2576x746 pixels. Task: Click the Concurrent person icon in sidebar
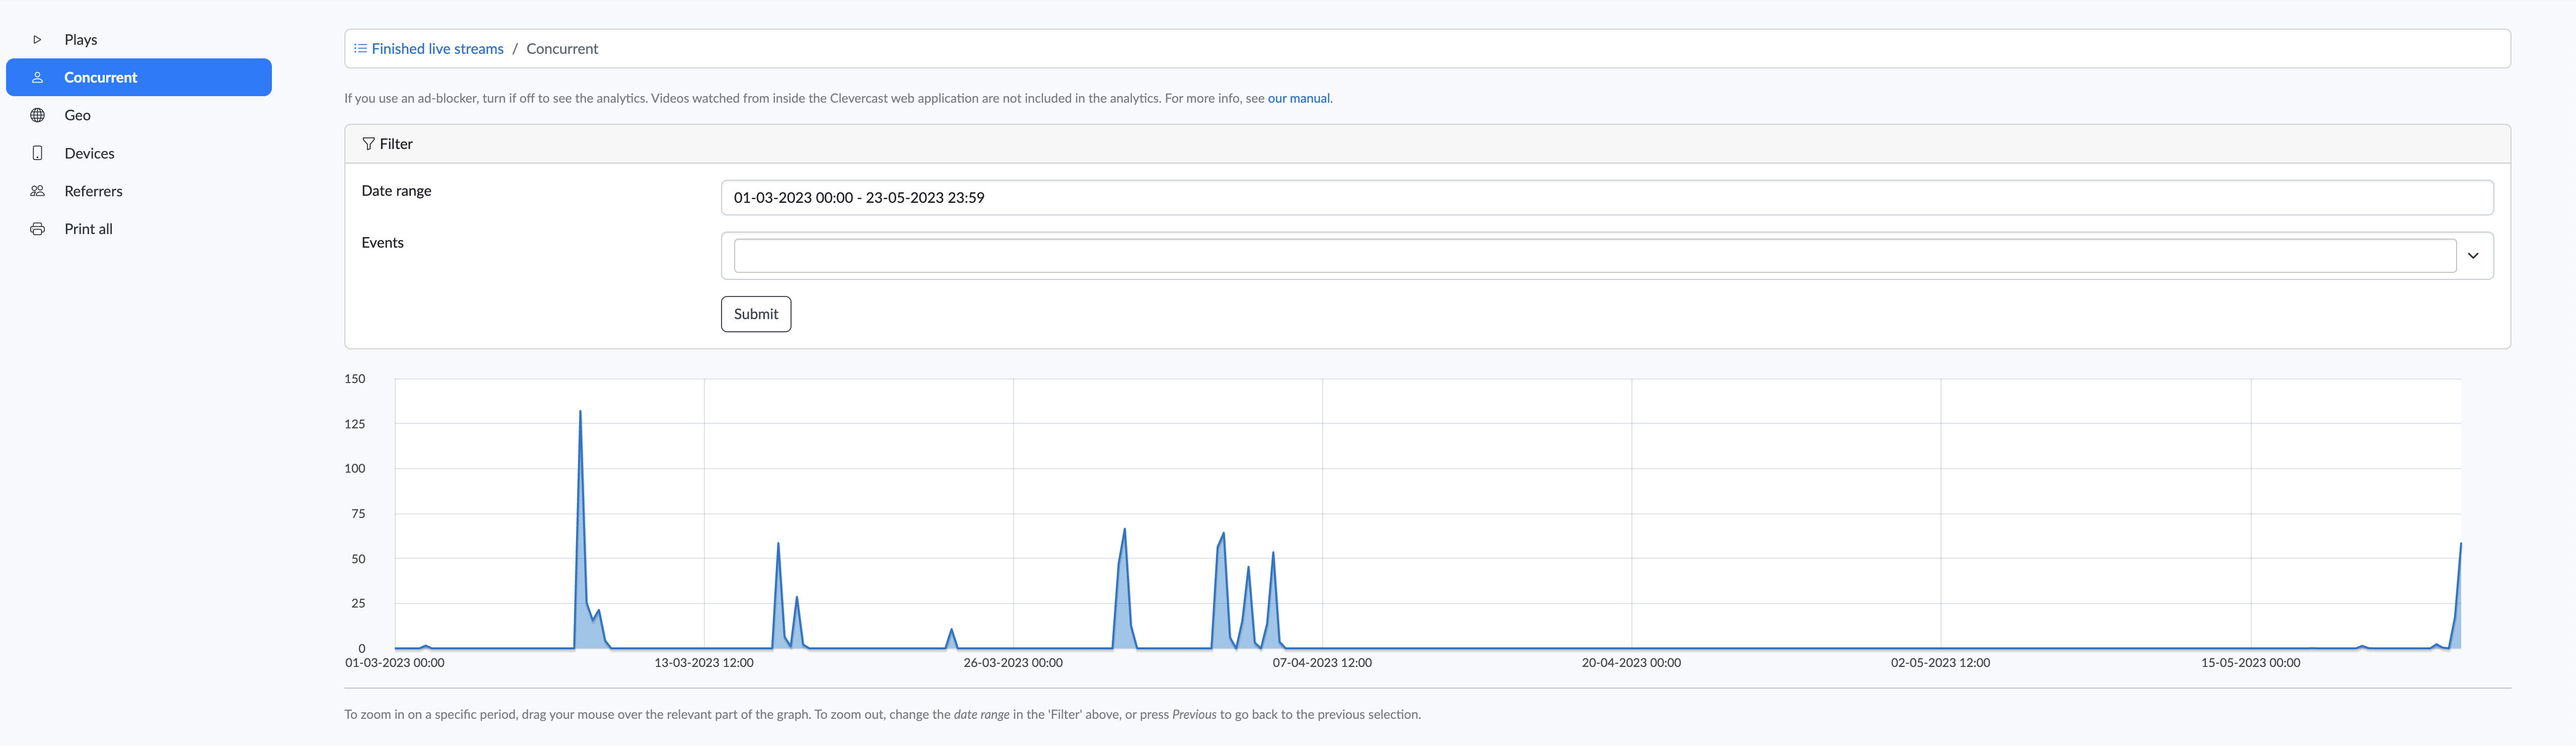(x=37, y=78)
